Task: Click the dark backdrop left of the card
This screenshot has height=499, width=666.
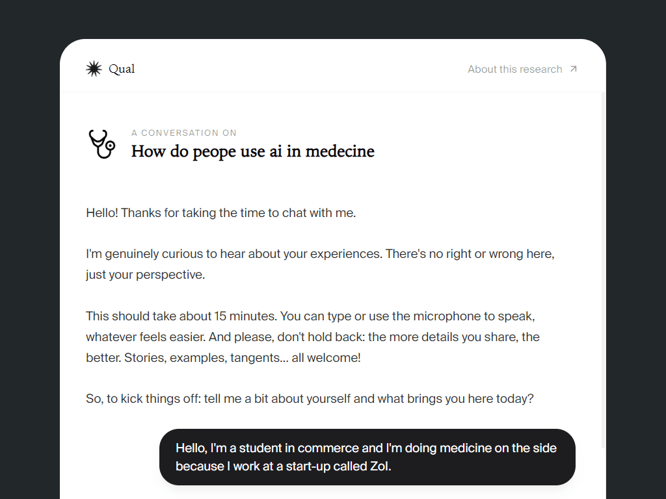Action: tap(29, 260)
